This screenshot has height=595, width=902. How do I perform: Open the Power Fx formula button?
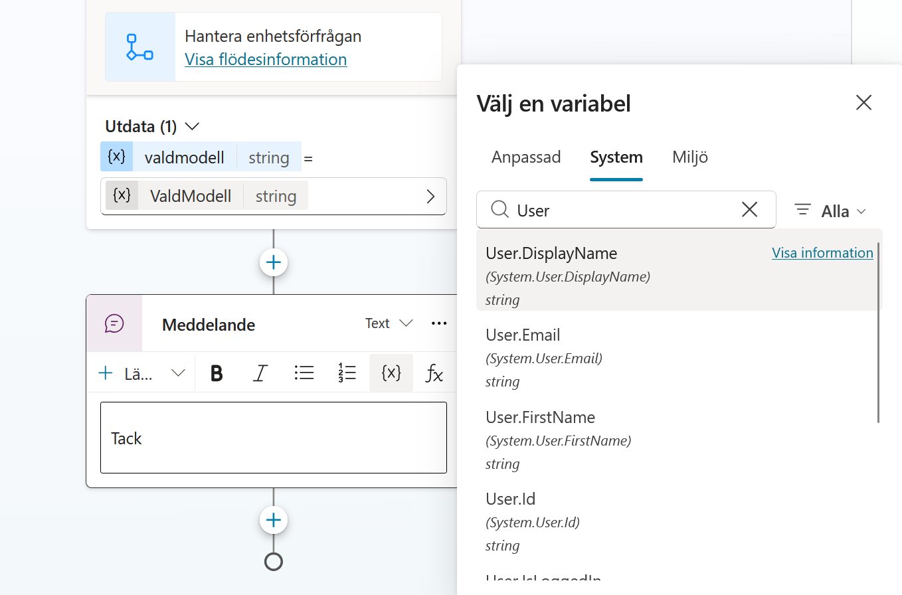434,373
